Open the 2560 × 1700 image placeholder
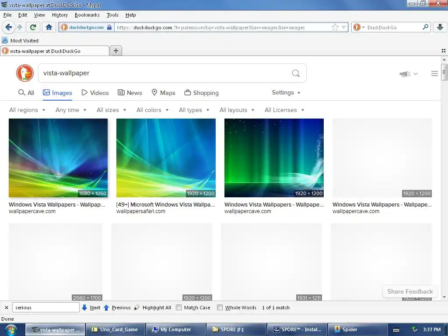Viewport: 448px width, 336px height. 56,262
